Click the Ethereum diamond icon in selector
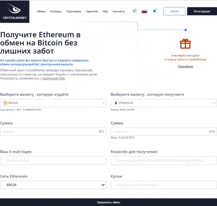The width and height of the screenshot is (217, 206). point(116,103)
